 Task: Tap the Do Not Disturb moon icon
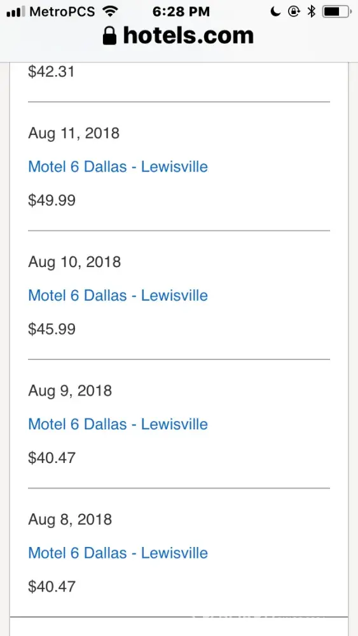pyautogui.click(x=276, y=11)
